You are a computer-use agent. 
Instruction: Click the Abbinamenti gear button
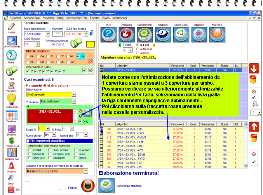coord(145,35)
